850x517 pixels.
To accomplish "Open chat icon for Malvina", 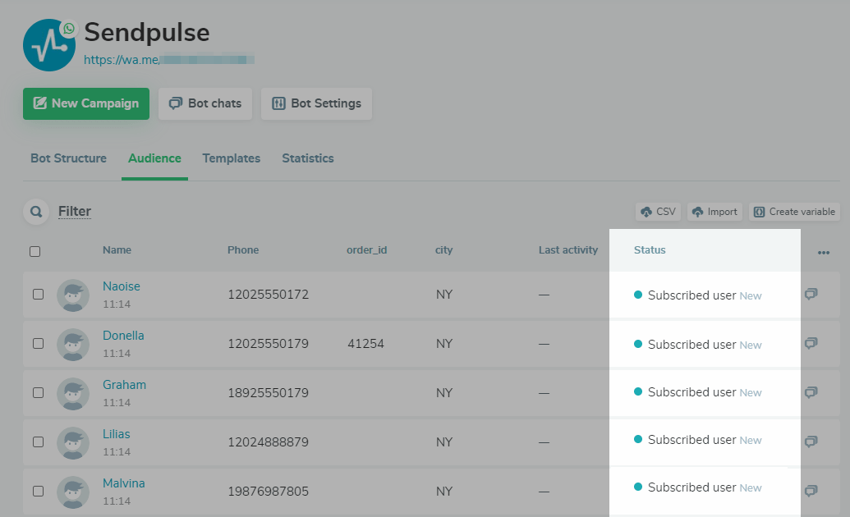I will click(x=811, y=491).
